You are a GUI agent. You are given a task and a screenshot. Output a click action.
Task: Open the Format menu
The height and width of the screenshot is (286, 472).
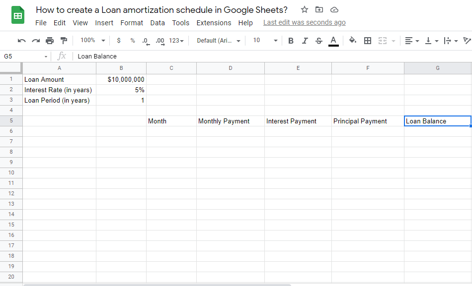pos(132,23)
